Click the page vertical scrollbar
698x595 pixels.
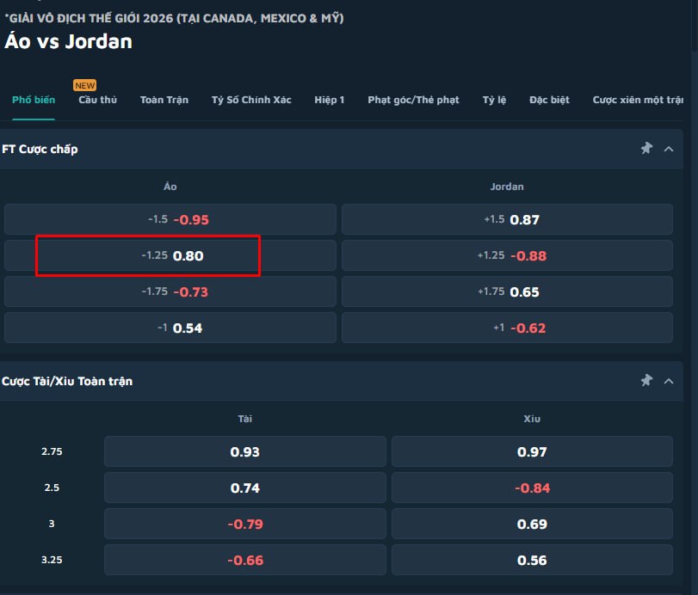695,27
